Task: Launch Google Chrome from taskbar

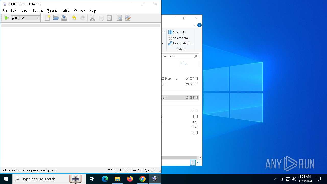Action: [x=143, y=179]
